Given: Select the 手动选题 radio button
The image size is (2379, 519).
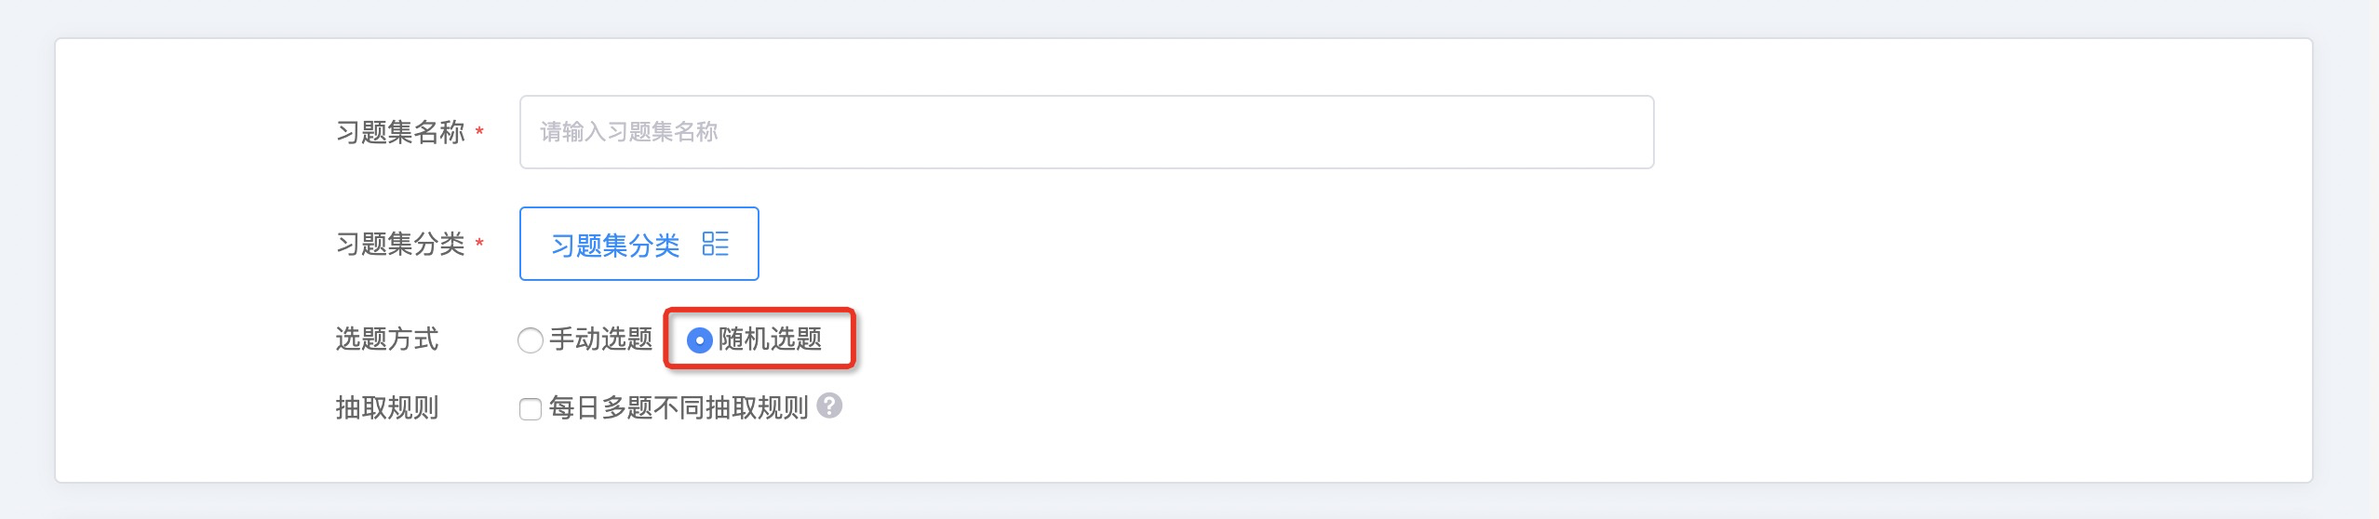Looking at the screenshot, I should click(x=531, y=340).
